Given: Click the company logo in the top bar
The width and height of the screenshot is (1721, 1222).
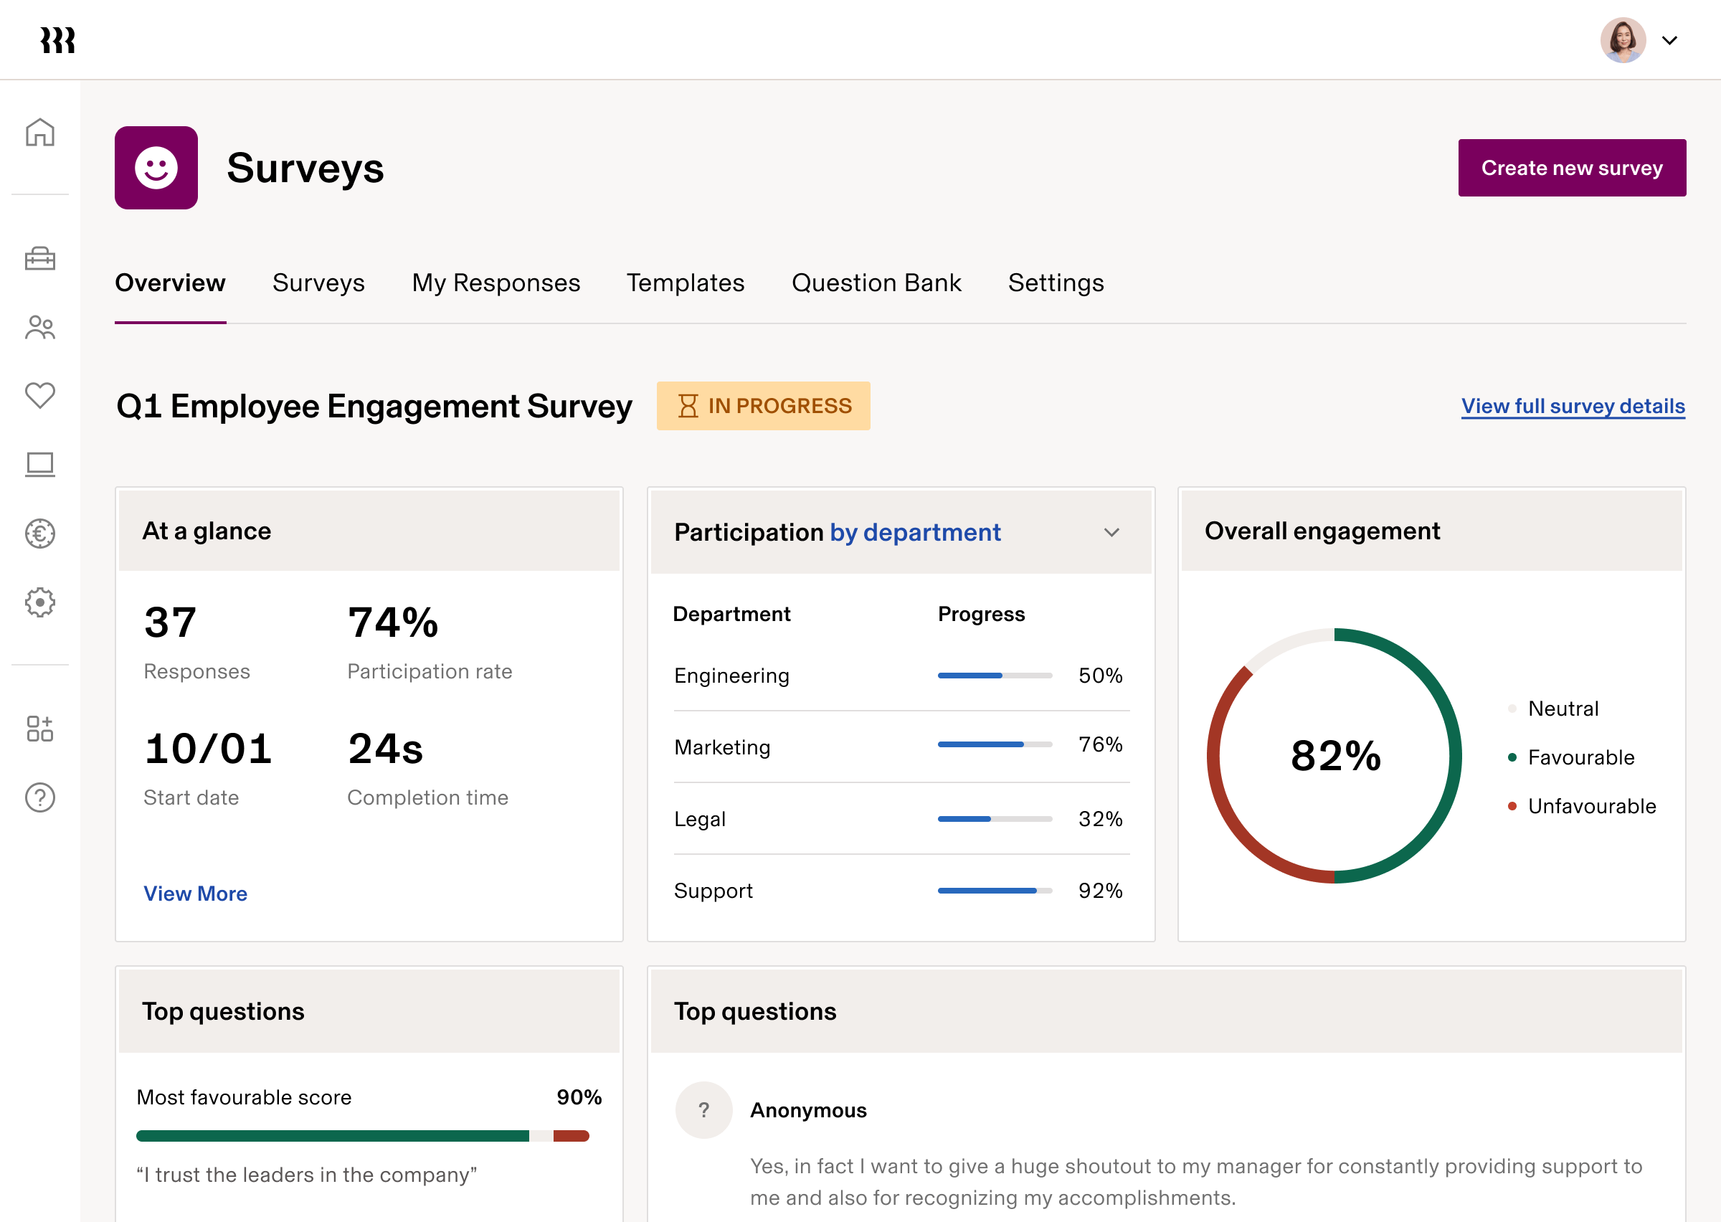Looking at the screenshot, I should pyautogui.click(x=59, y=40).
